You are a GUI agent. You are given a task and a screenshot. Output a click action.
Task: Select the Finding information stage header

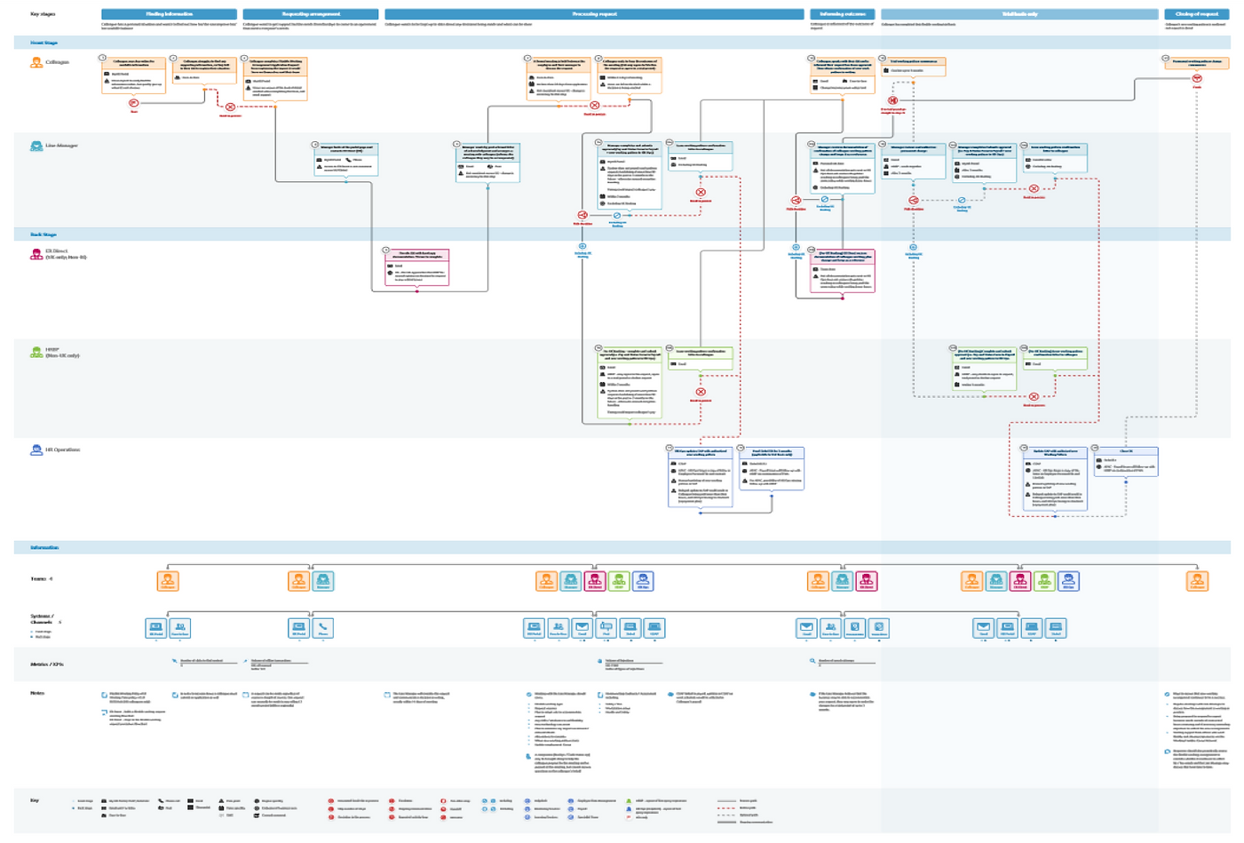(169, 14)
